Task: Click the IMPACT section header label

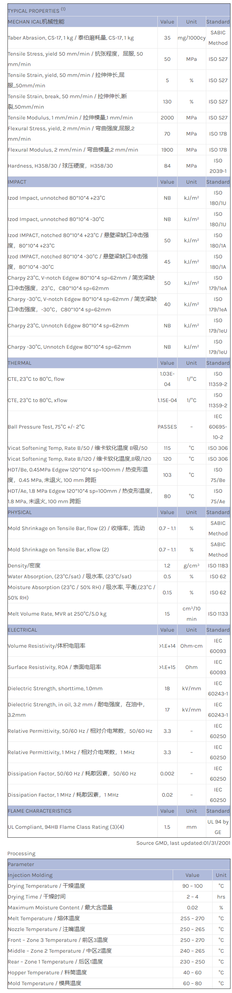Action: (x=17, y=182)
